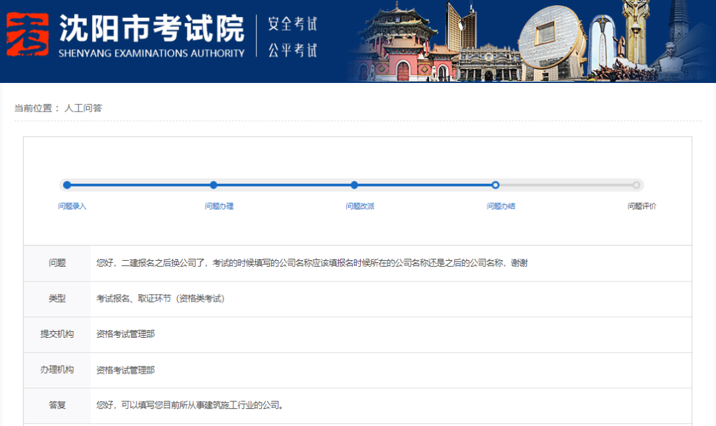Viewport: 716px width, 426px height.
Task: Click the 办理机构 row header cell
Action: pos(57,370)
